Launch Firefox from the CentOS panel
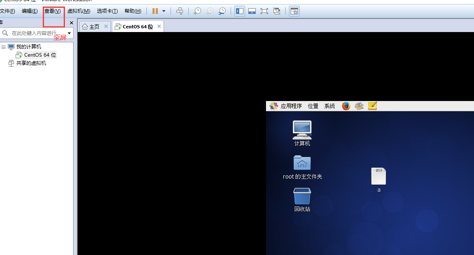474x255 pixels. pyautogui.click(x=346, y=106)
